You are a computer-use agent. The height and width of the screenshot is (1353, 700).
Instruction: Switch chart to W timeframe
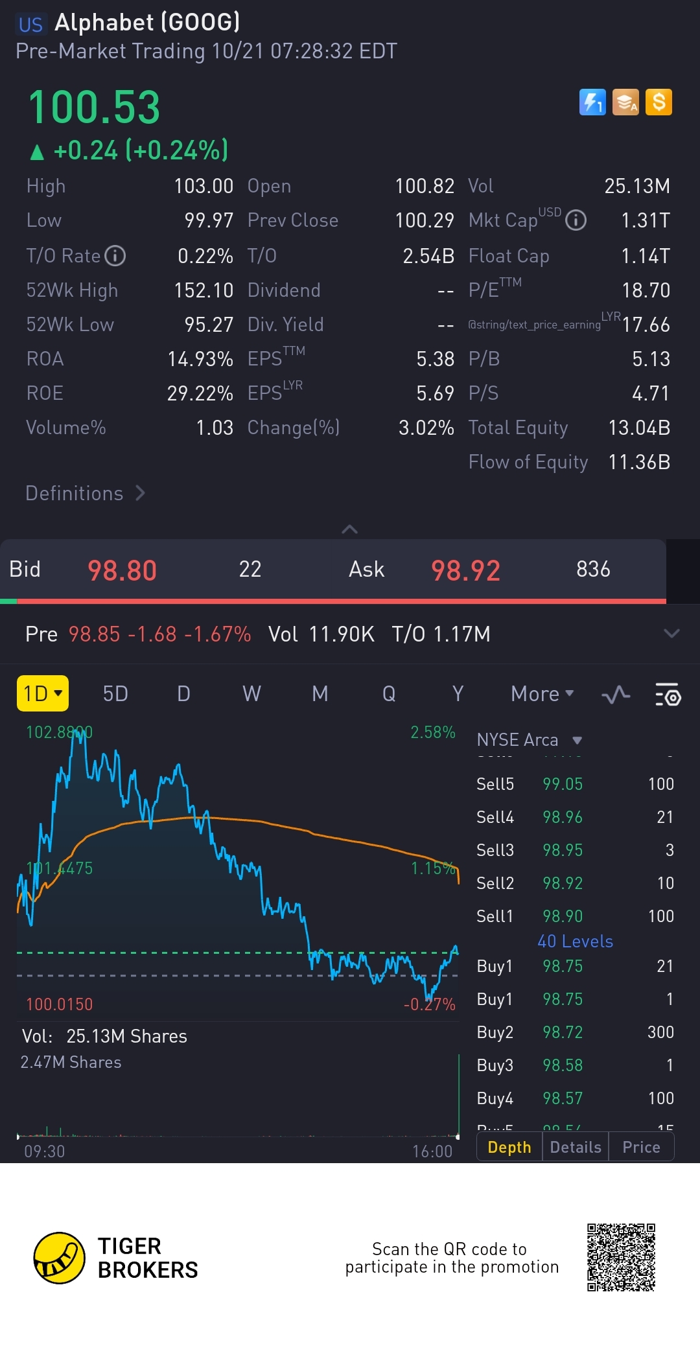click(251, 694)
